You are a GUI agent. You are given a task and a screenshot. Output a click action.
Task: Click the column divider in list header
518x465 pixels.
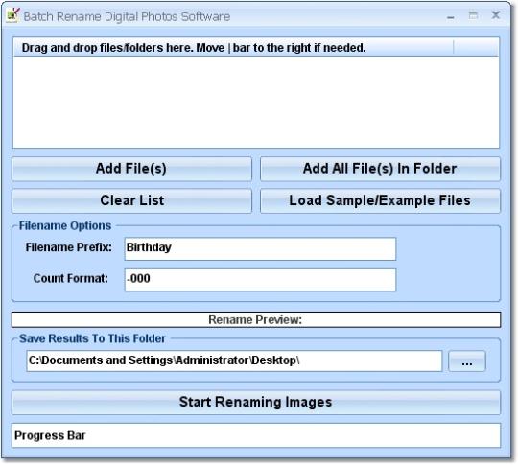tap(454, 47)
